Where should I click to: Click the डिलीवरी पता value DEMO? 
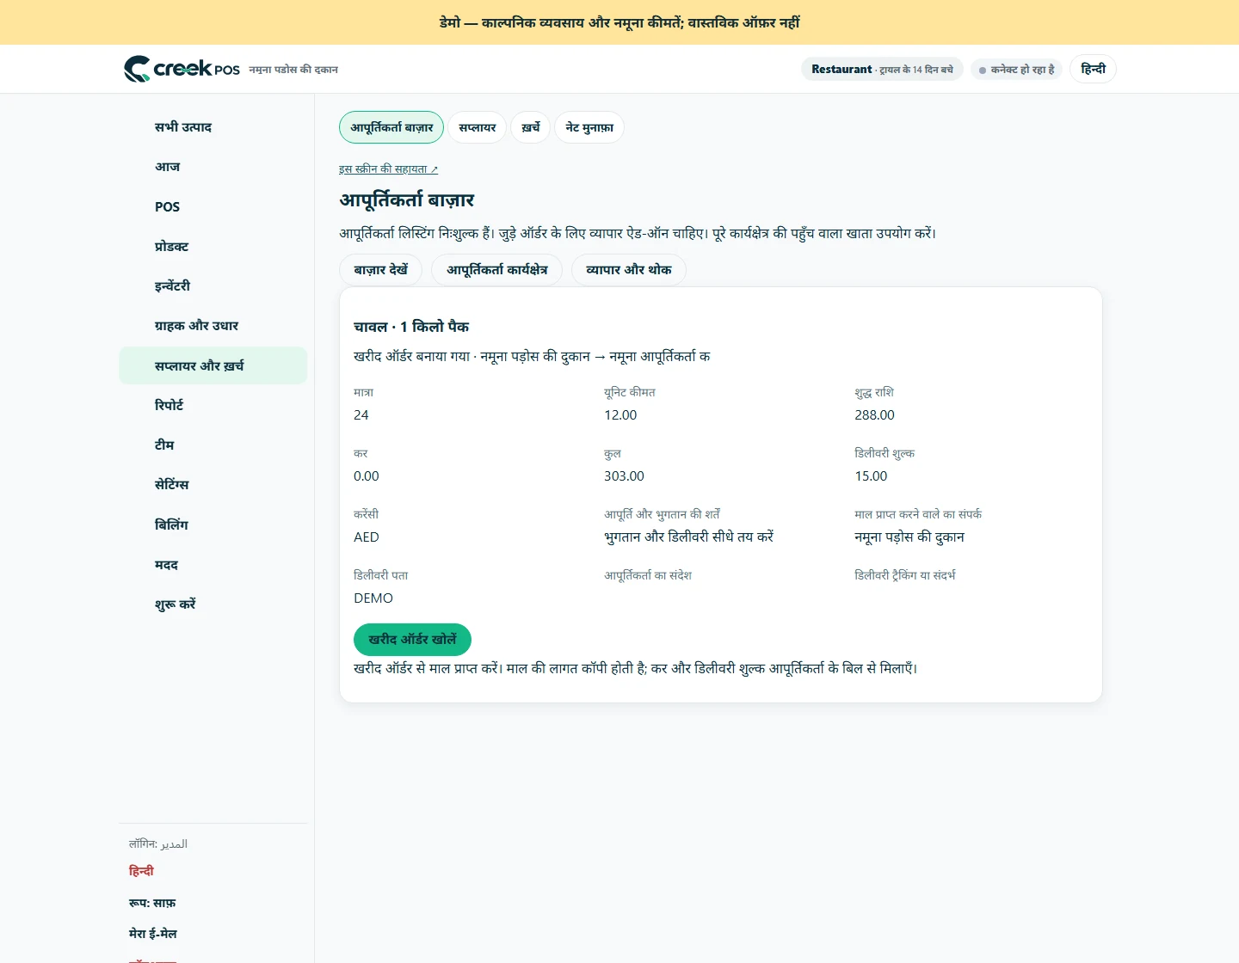[x=373, y=598]
